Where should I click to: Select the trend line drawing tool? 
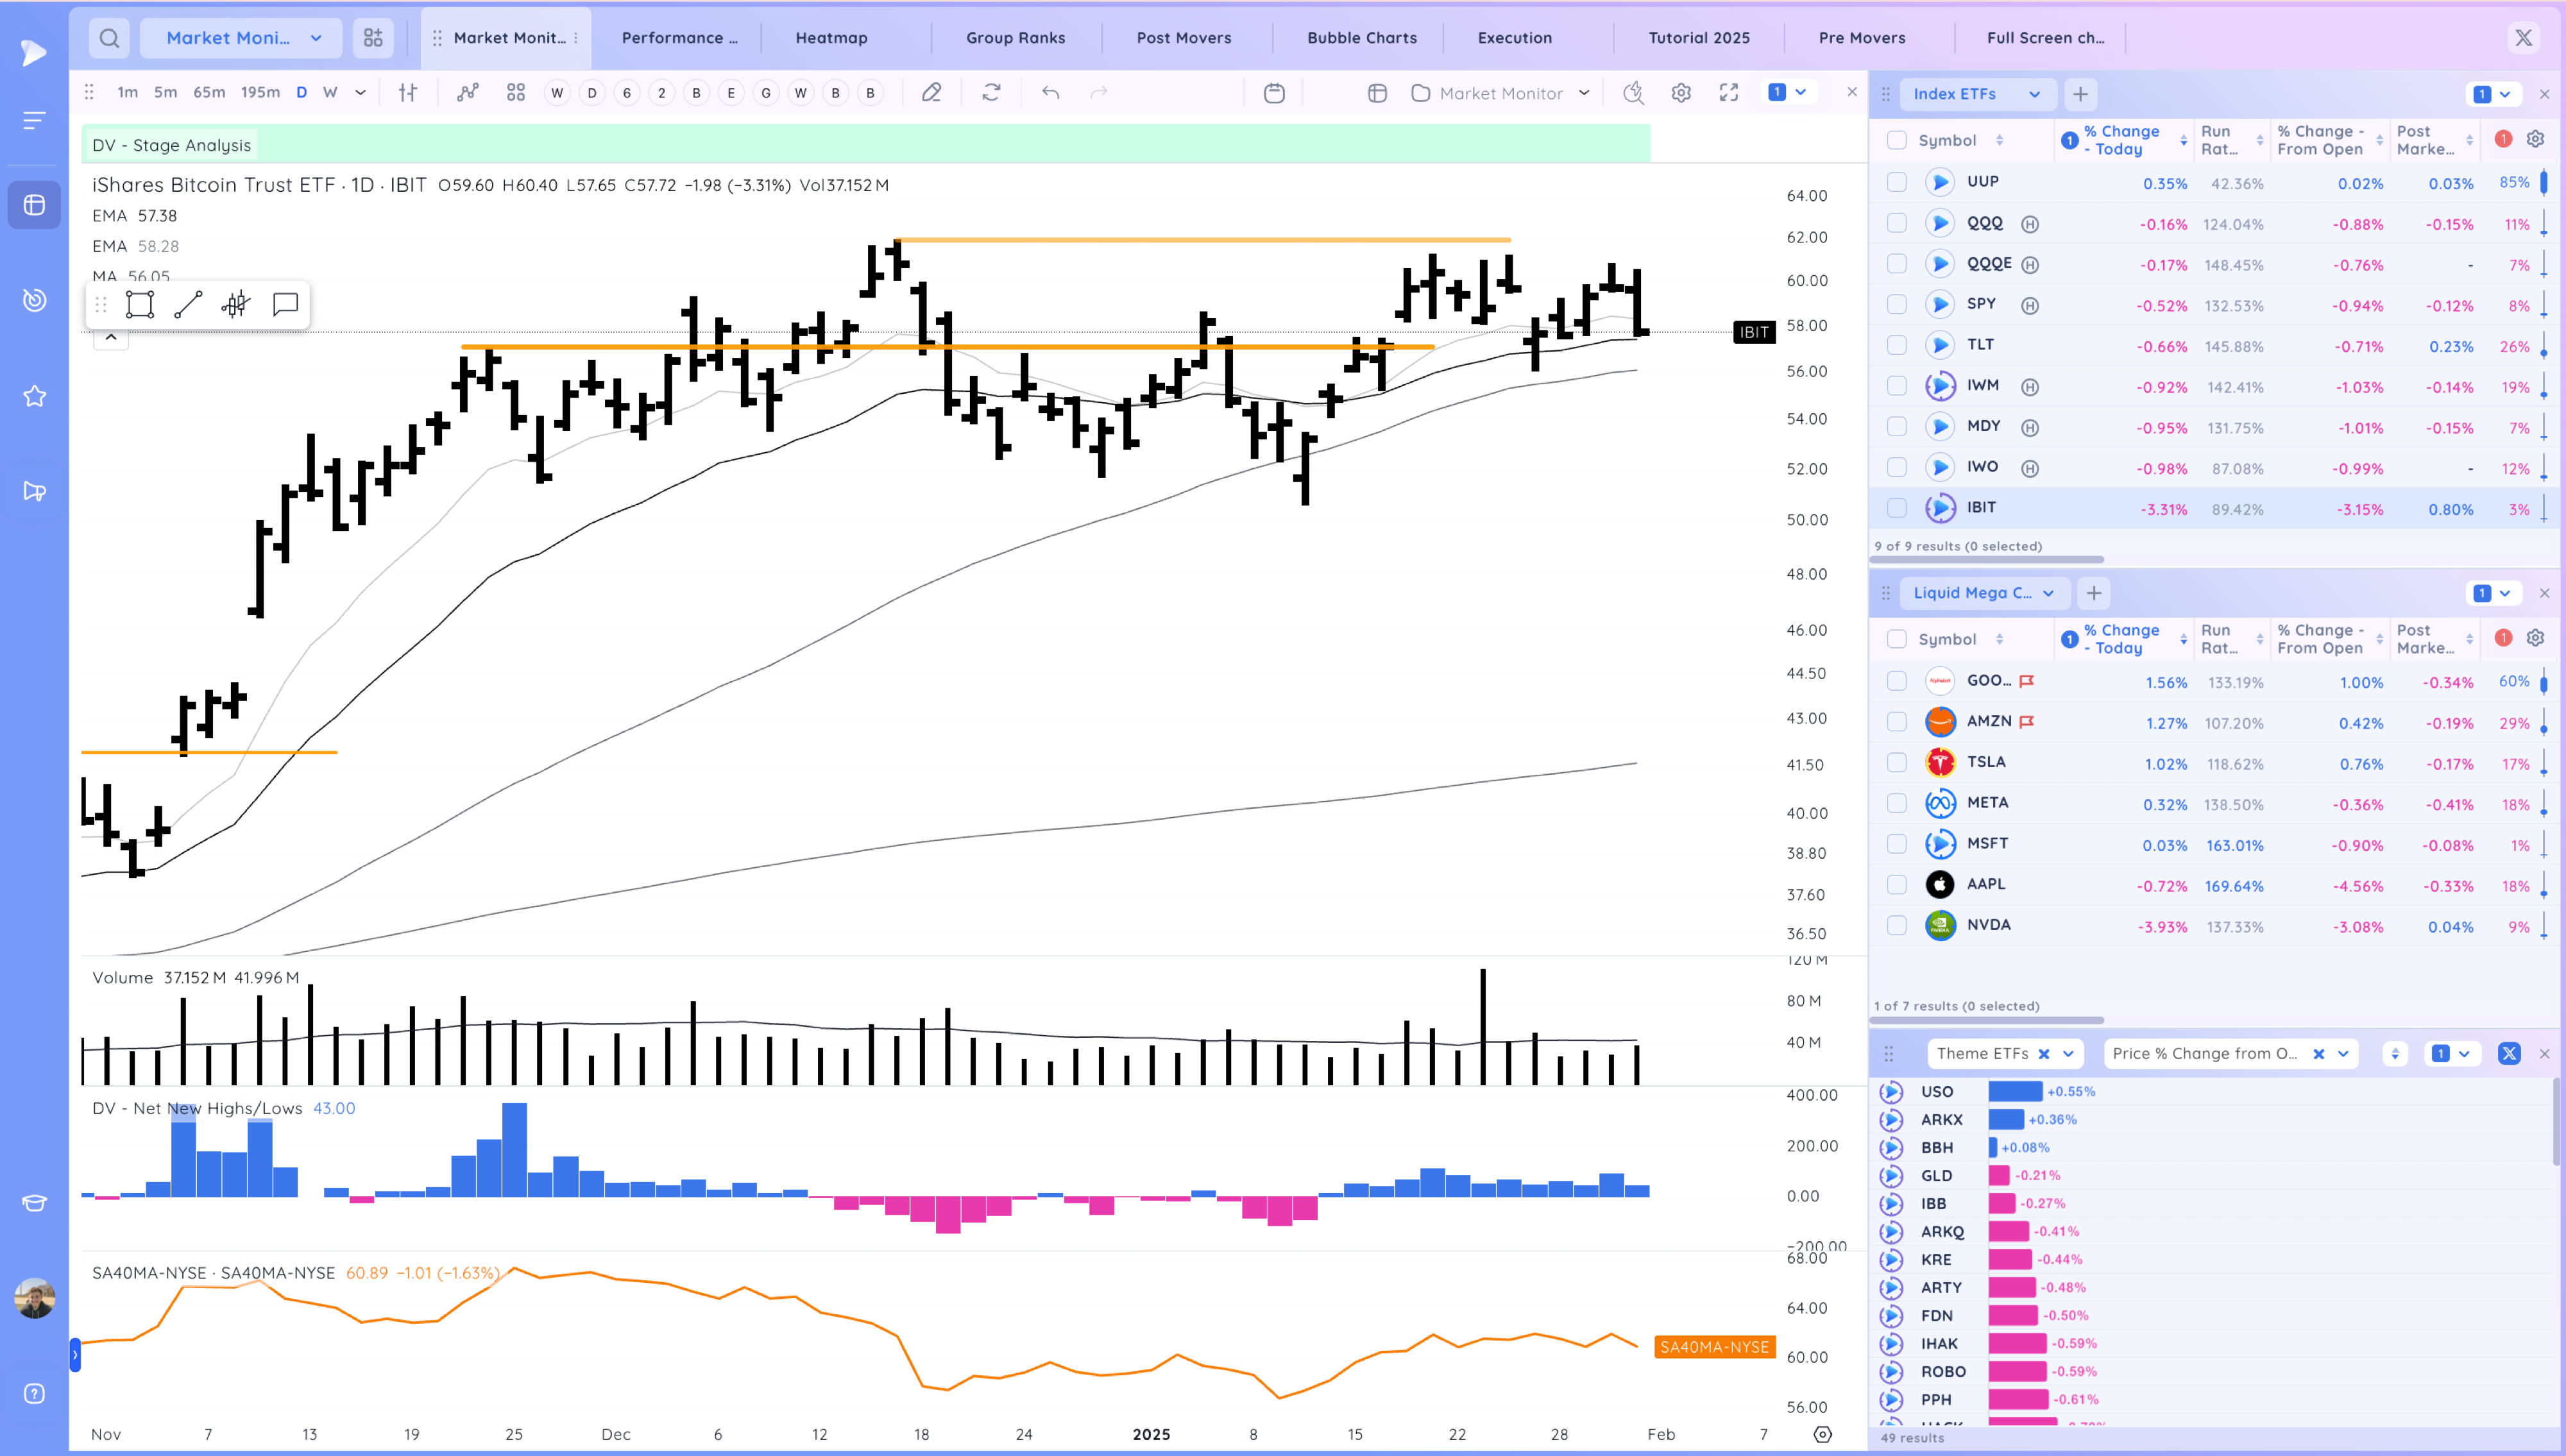click(188, 305)
